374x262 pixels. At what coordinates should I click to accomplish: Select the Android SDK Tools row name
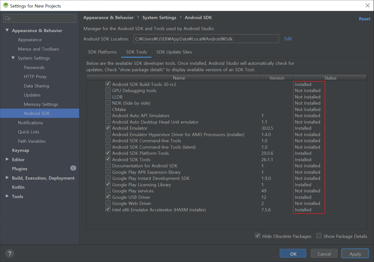[131, 160]
